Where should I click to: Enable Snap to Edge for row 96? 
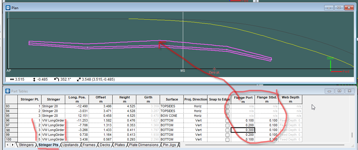click(227, 121)
